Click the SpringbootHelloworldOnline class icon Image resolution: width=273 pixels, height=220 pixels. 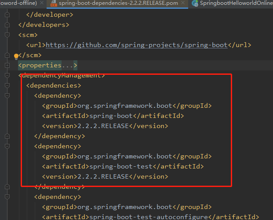coord(195,4)
